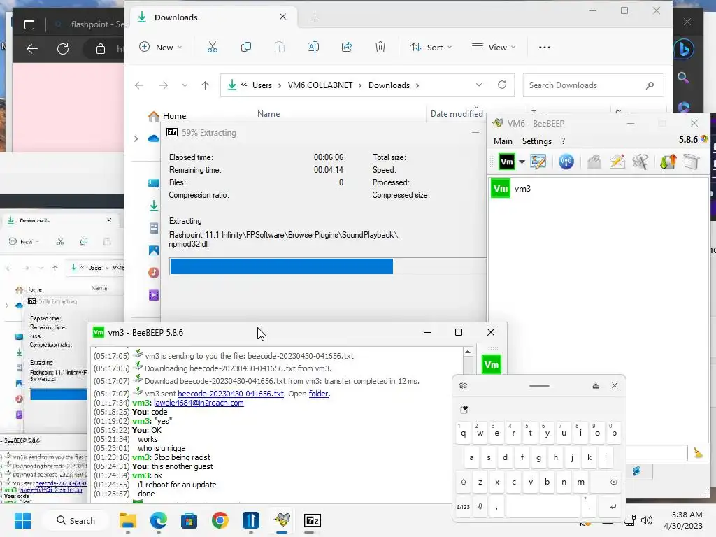Image resolution: width=716 pixels, height=537 pixels.
Task: Expand the address bar history dropdown
Action: click(478, 85)
